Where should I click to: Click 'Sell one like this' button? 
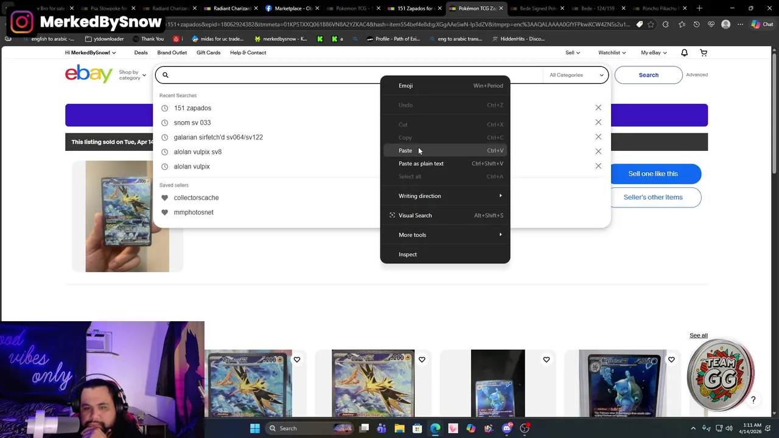pos(653,174)
